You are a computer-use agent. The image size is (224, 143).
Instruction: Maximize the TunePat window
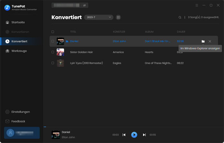tap(211, 5)
